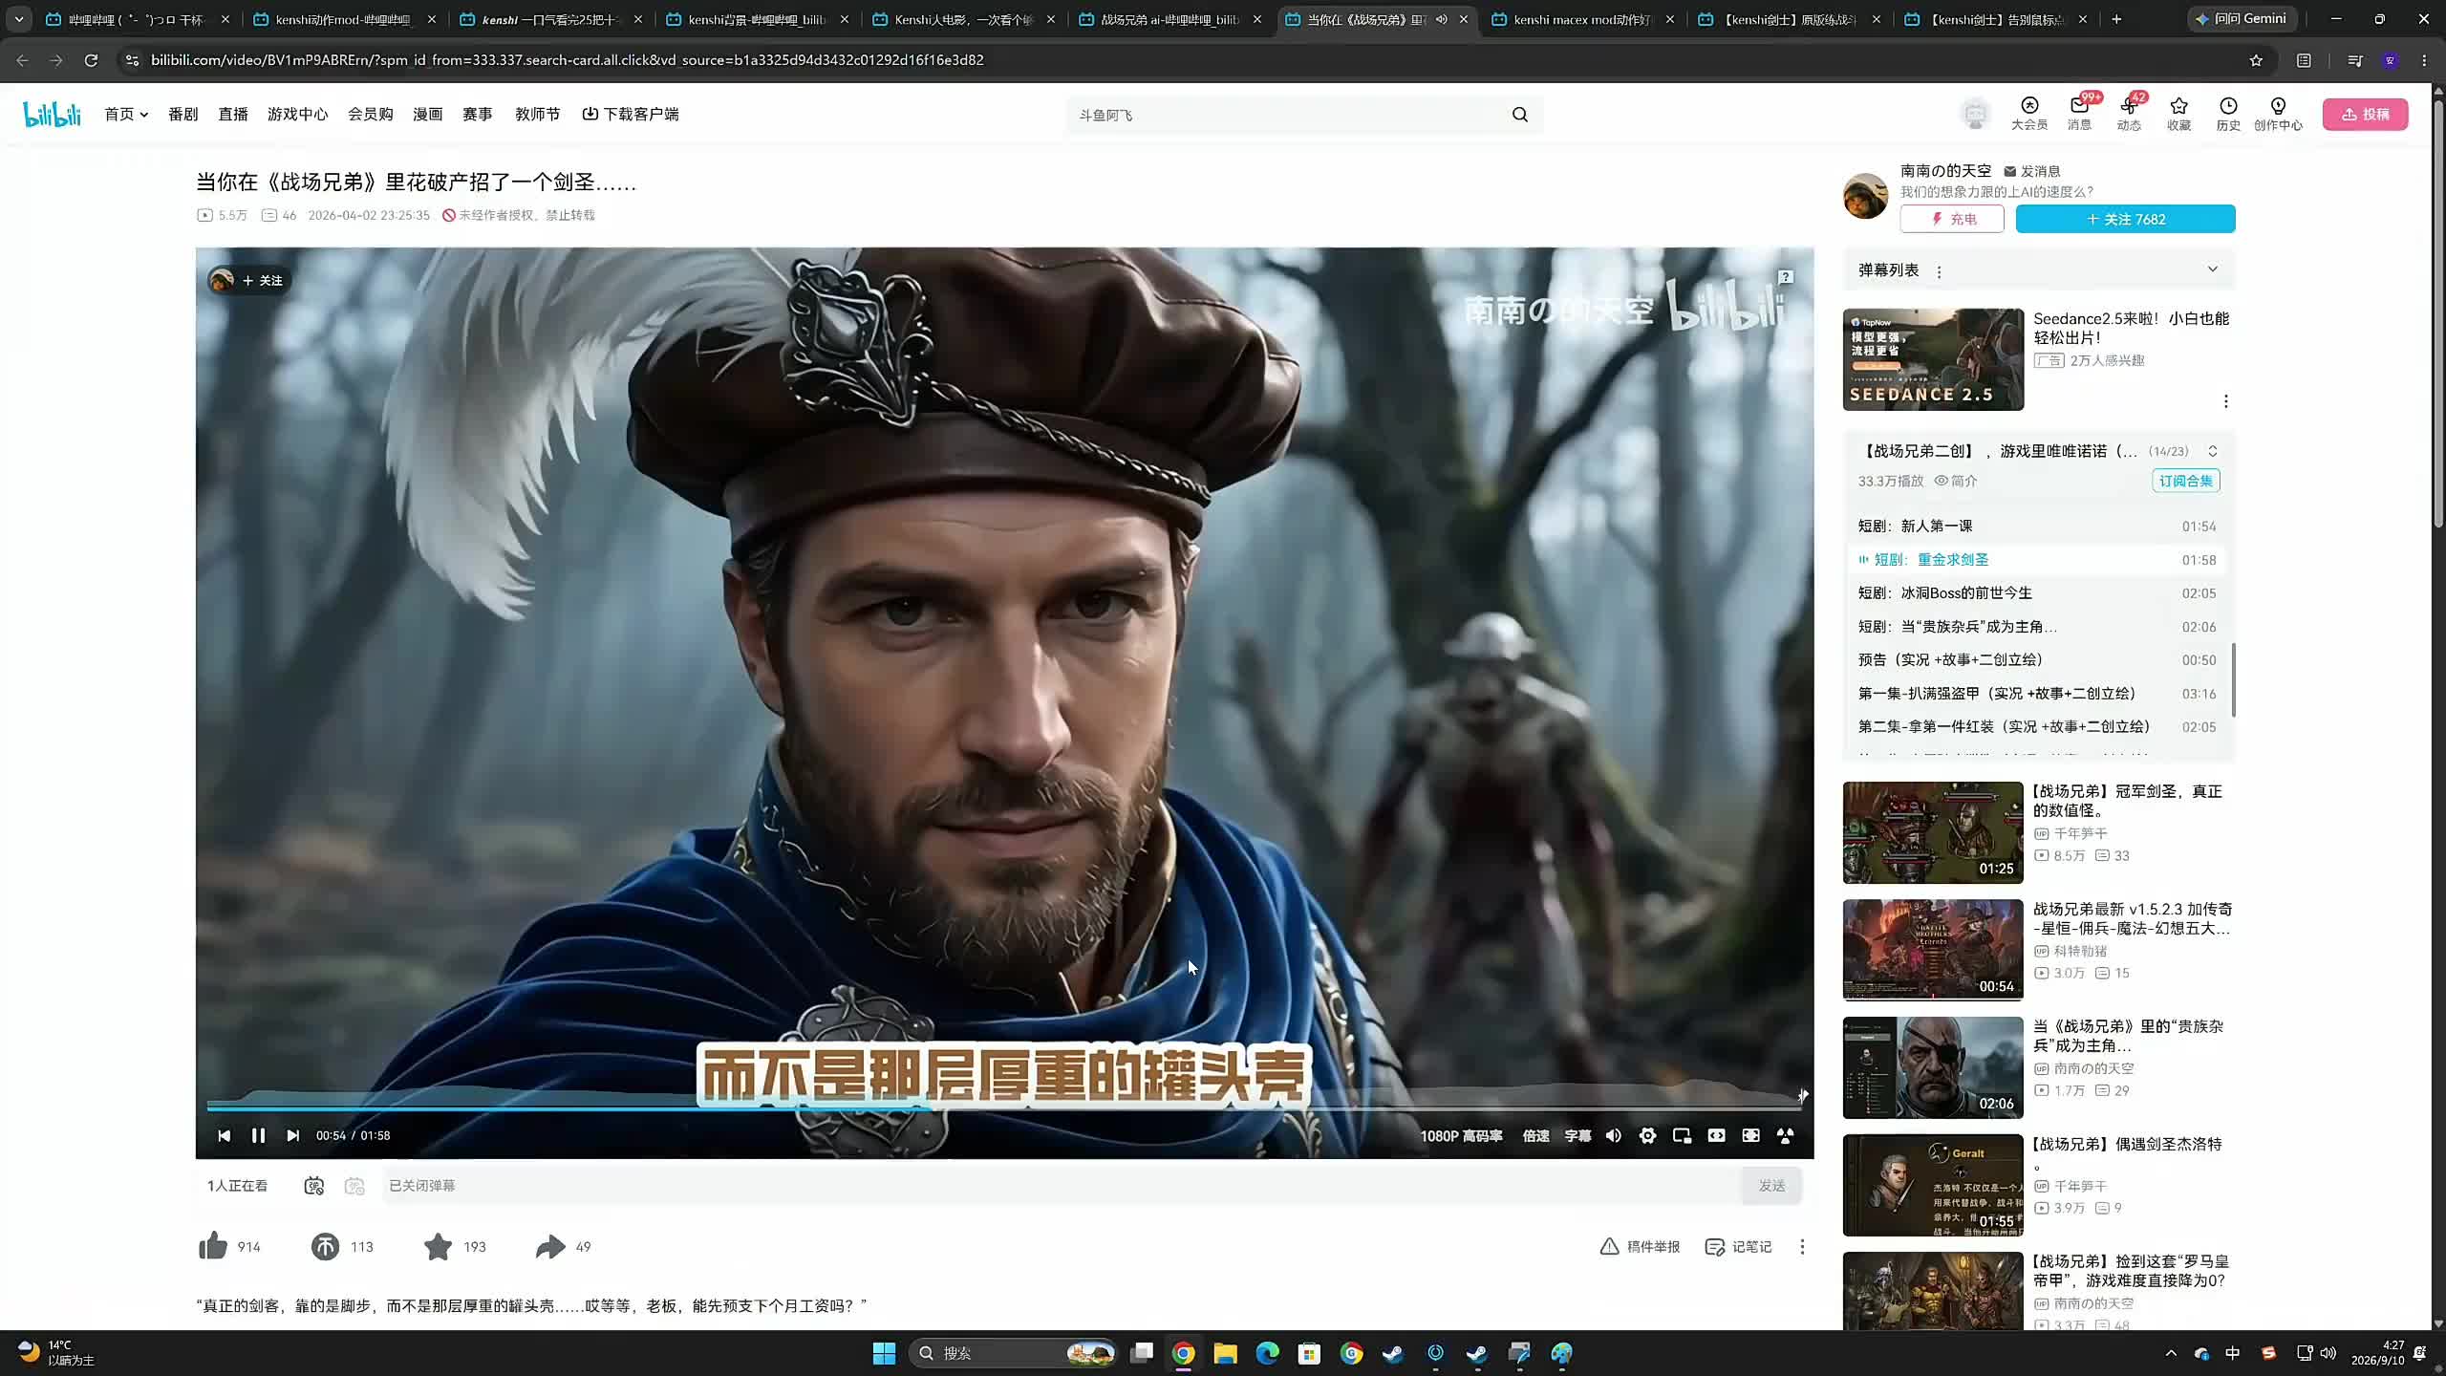Viewport: 2446px width, 1376px height.
Task: Expand the collection list arrows
Action: pyautogui.click(x=2212, y=451)
